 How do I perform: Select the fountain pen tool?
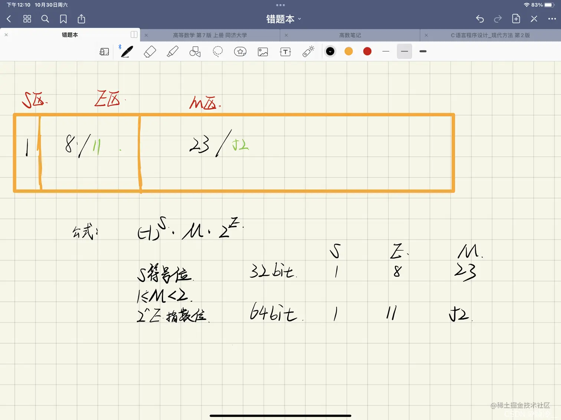click(127, 52)
